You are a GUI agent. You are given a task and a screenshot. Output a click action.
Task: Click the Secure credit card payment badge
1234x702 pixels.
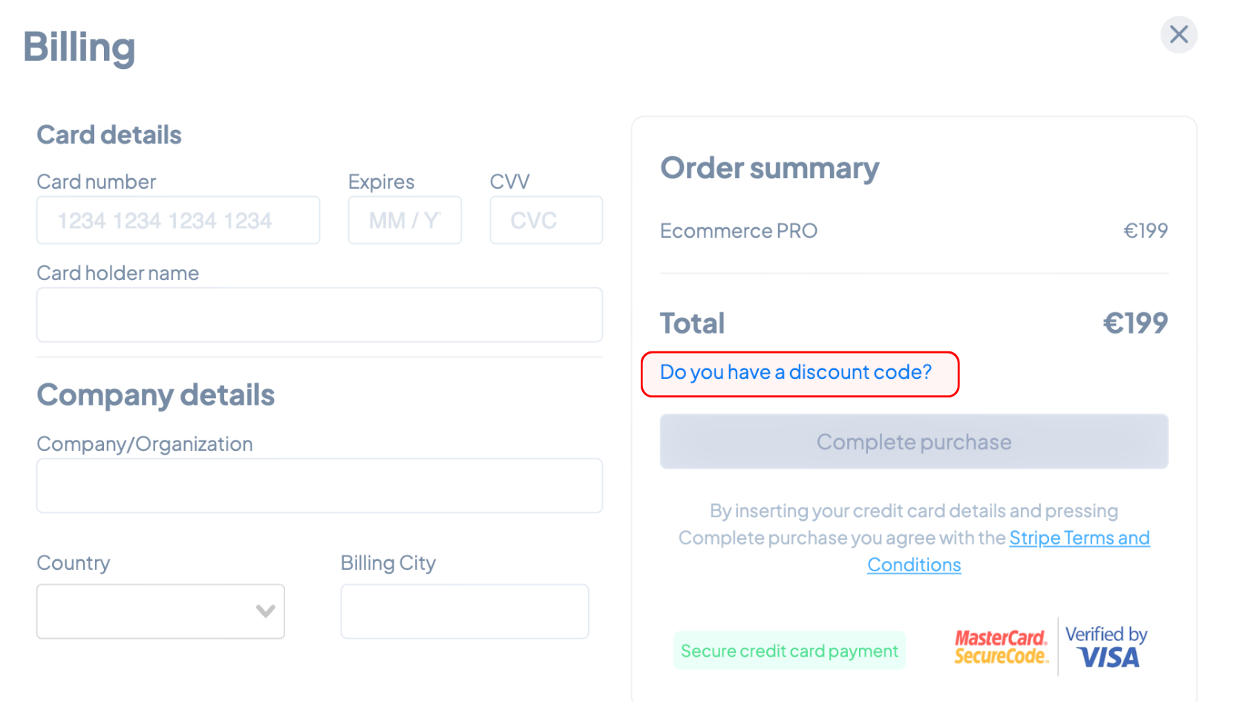click(789, 651)
